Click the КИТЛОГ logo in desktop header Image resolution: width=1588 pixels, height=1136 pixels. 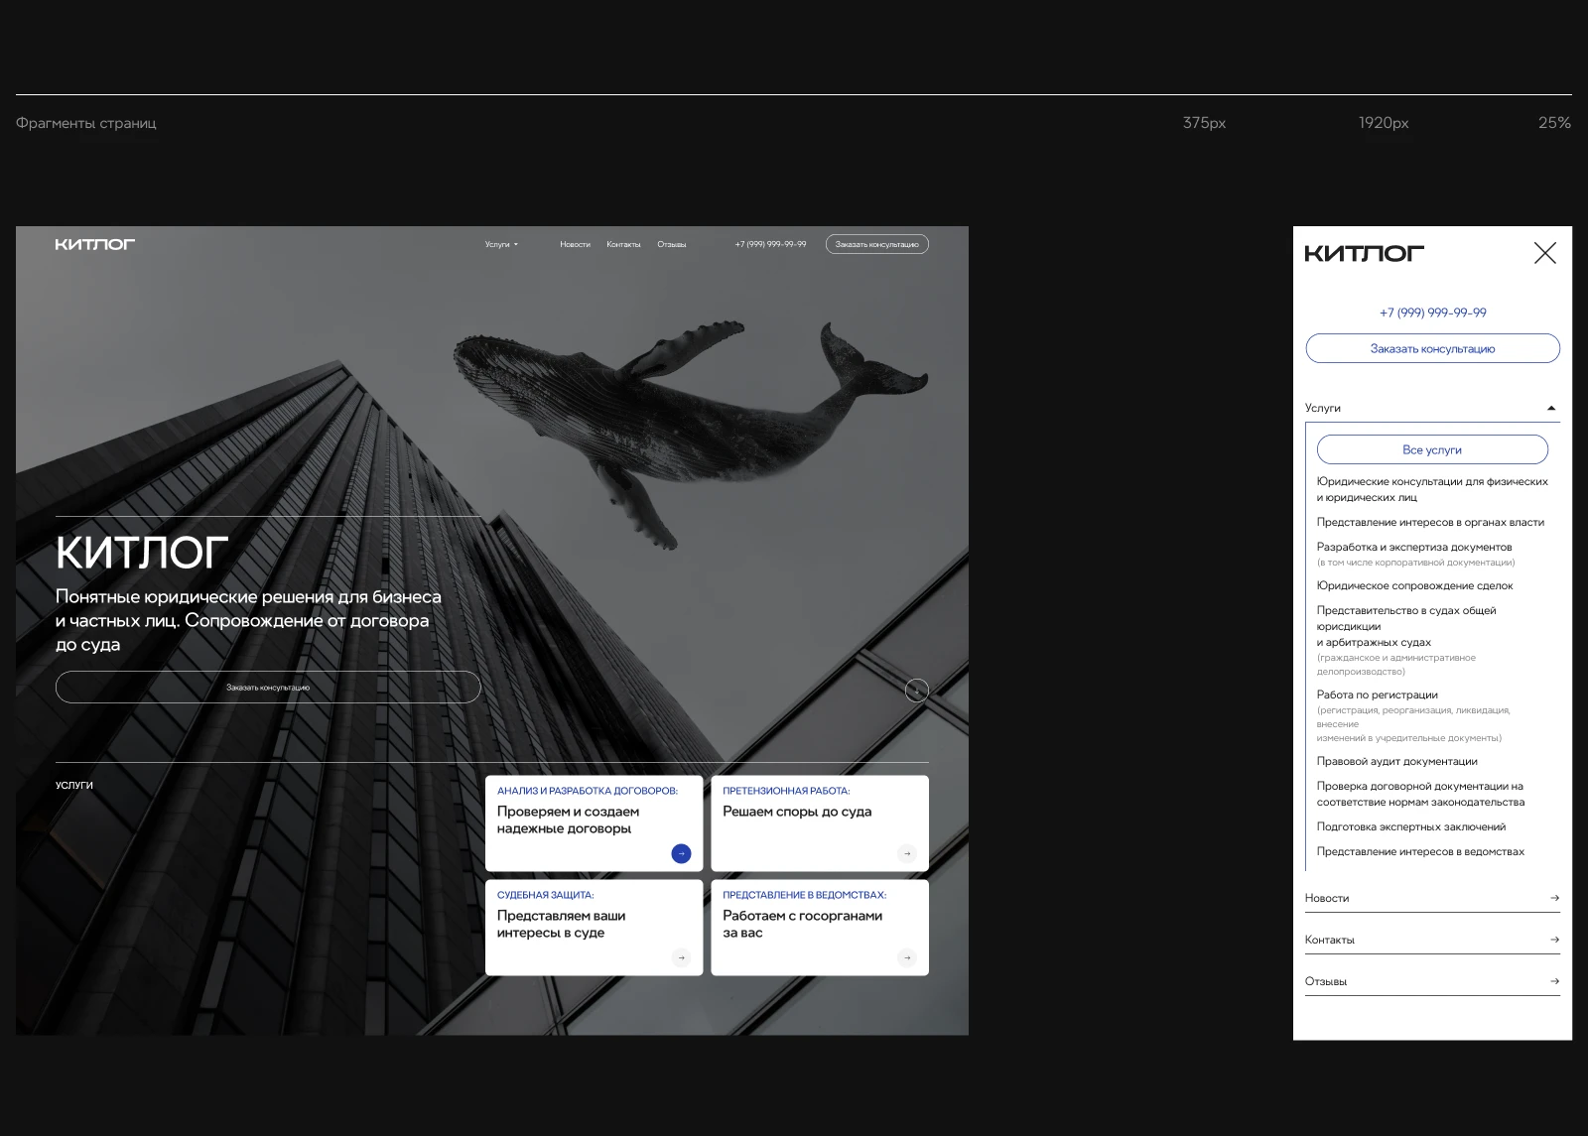[x=95, y=244]
